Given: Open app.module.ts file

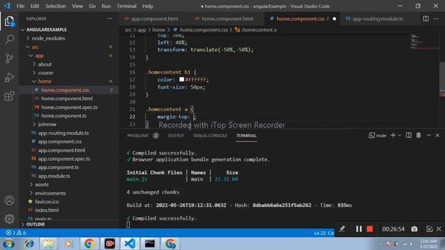Looking at the screenshot, I should (x=54, y=176).
